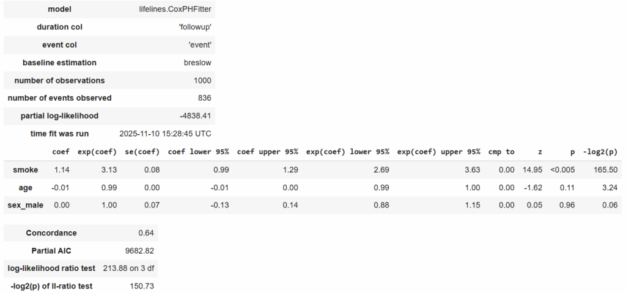
Task: Click the 'followup' duration col value
Action: [195, 27]
